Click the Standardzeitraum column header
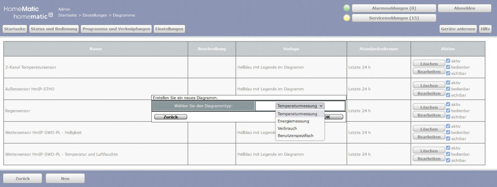 379,49
